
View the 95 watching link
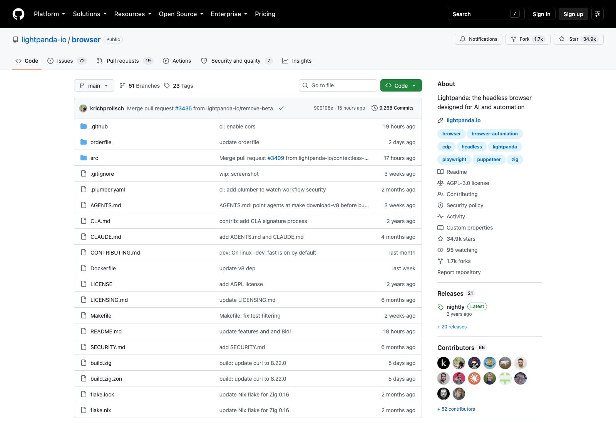point(458,250)
